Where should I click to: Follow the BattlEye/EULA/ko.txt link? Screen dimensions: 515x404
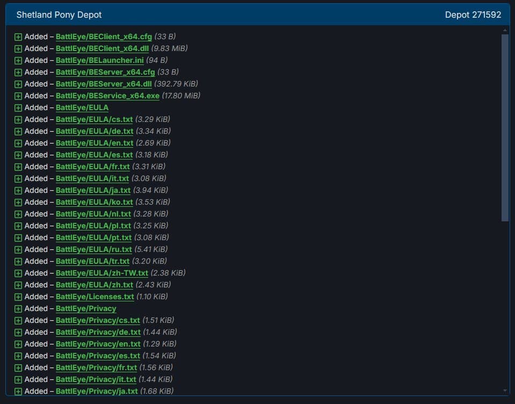95,203
